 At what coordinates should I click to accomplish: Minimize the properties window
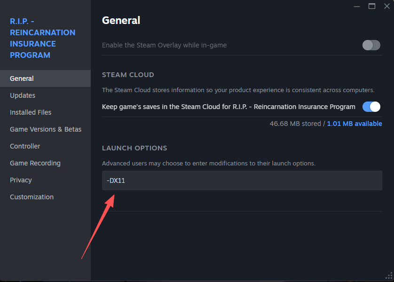coord(357,6)
